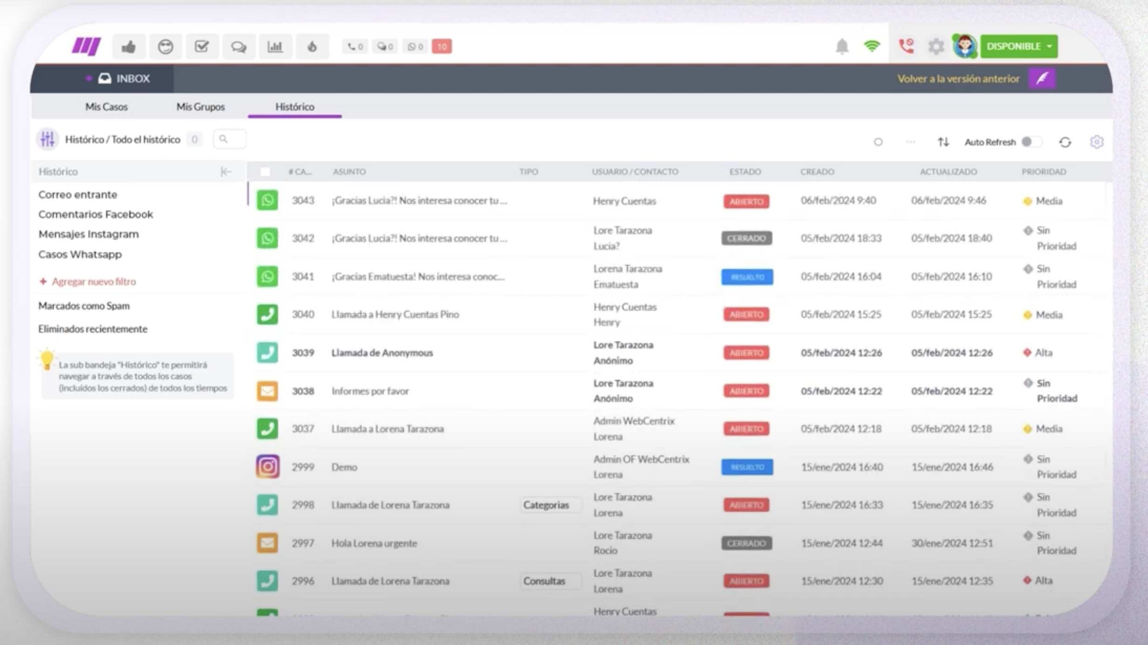Click 'Histórico / Todo el histórico' breadcrumb
Image resolution: width=1148 pixels, height=645 pixels.
point(122,140)
